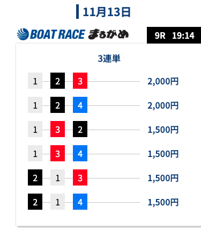
Task: Click blue boat 4 in 1-3-4 row
Action: [80, 153]
